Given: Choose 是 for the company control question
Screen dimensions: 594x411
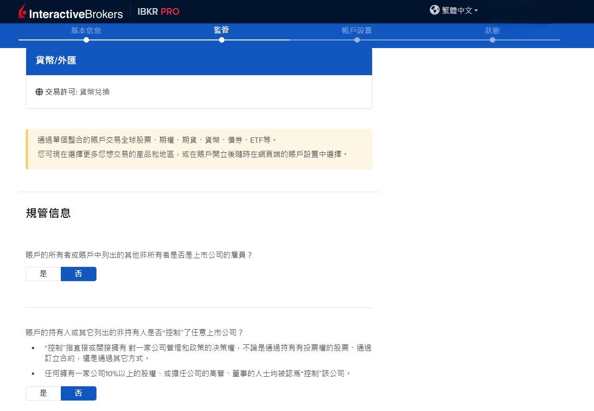Looking at the screenshot, I should [x=43, y=393].
